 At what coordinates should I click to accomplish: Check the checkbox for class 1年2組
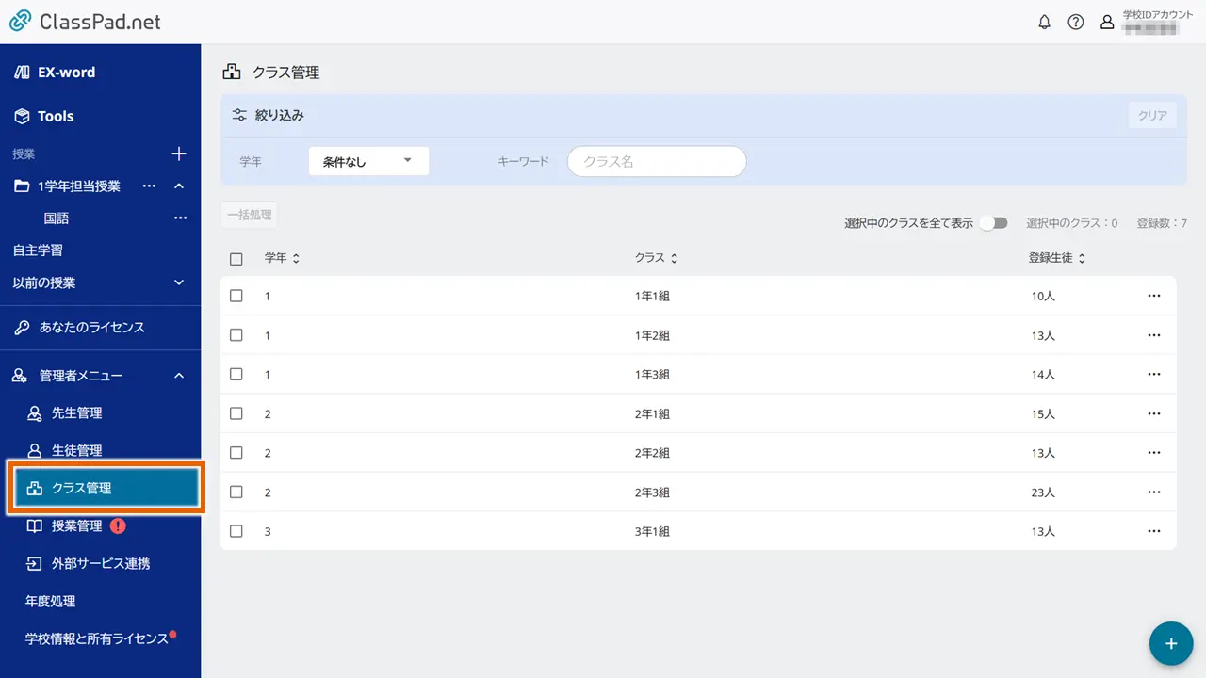tap(236, 335)
